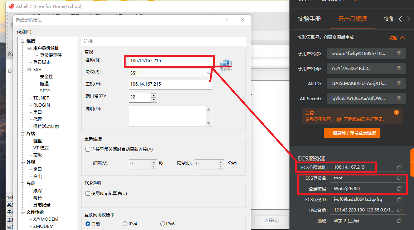Close the 新建会话属性 dialog
414x230 pixels.
[x=243, y=20]
